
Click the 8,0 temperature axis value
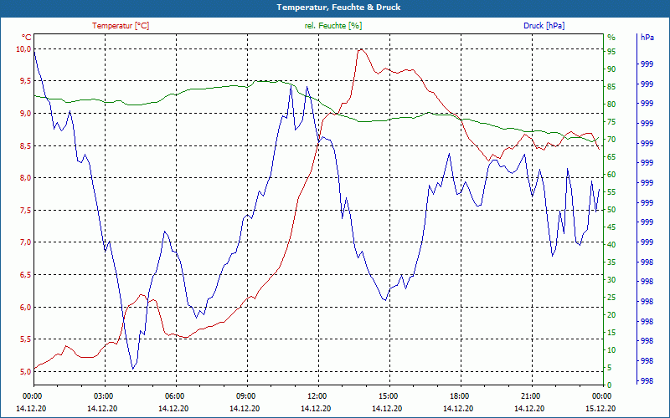tap(25, 178)
